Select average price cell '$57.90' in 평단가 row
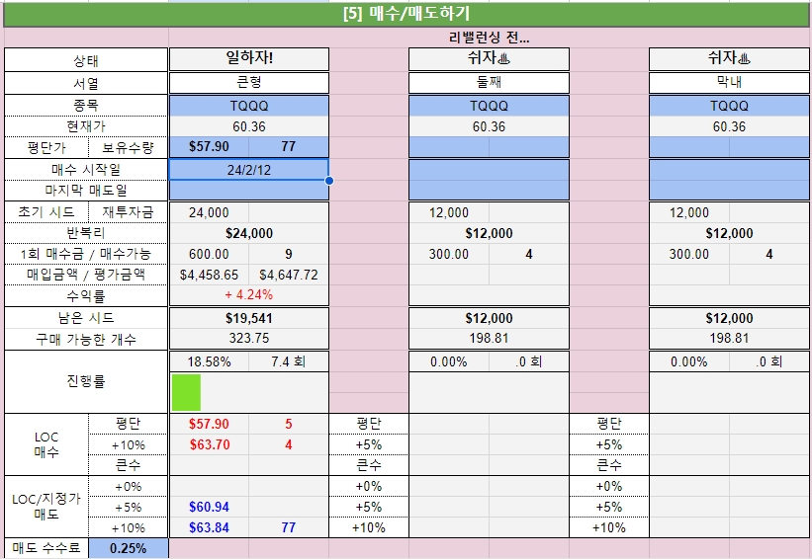 pos(209,147)
